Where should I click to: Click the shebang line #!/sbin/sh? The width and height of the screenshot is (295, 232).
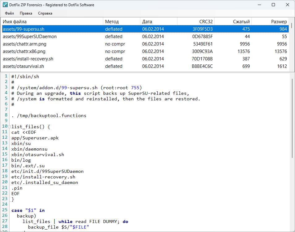point(25,77)
